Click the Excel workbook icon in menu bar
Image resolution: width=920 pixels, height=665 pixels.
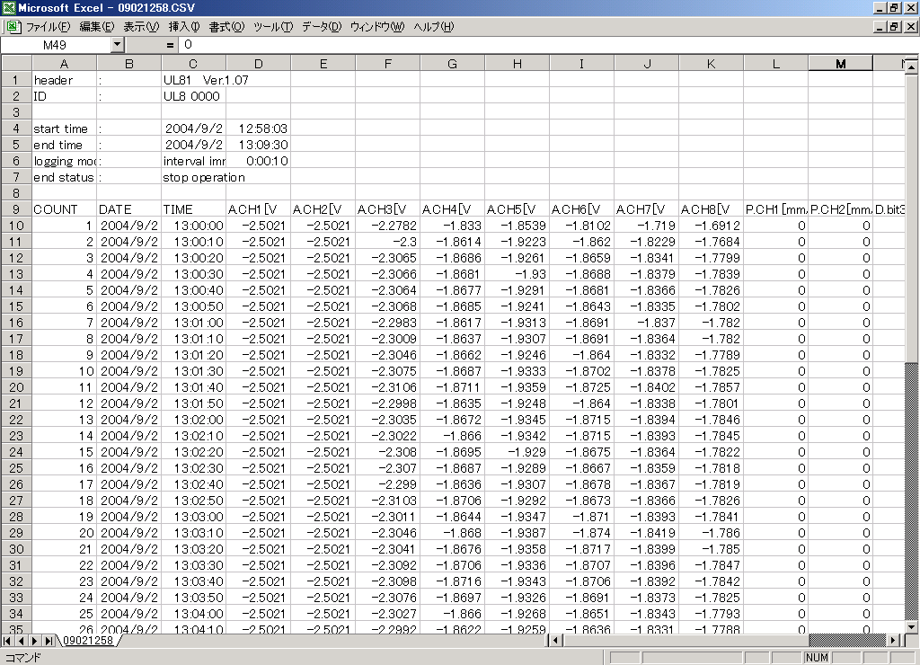[13, 26]
